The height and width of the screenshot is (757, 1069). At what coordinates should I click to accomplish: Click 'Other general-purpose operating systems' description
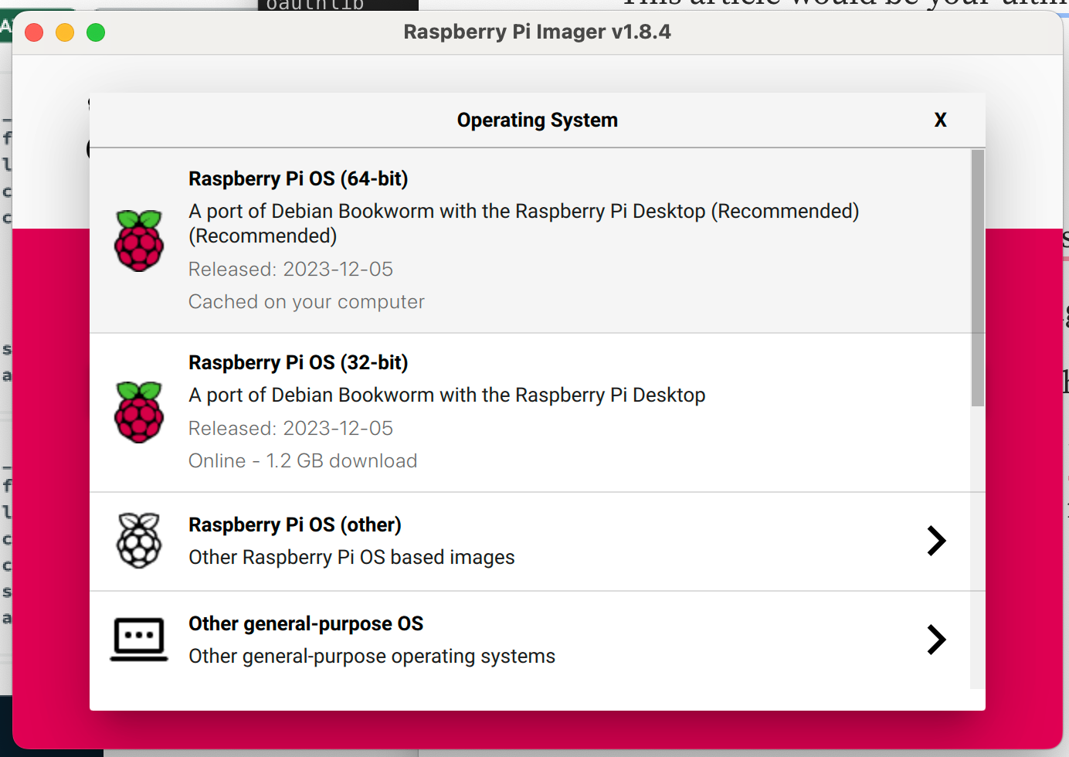[372, 656]
